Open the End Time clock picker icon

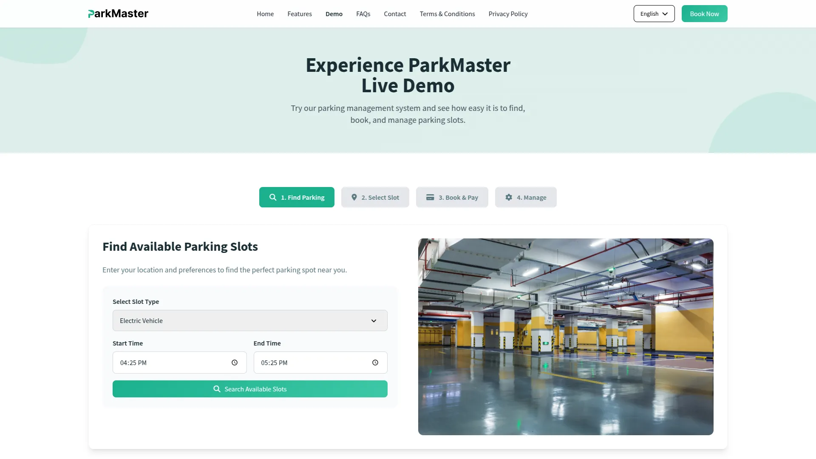pyautogui.click(x=375, y=363)
